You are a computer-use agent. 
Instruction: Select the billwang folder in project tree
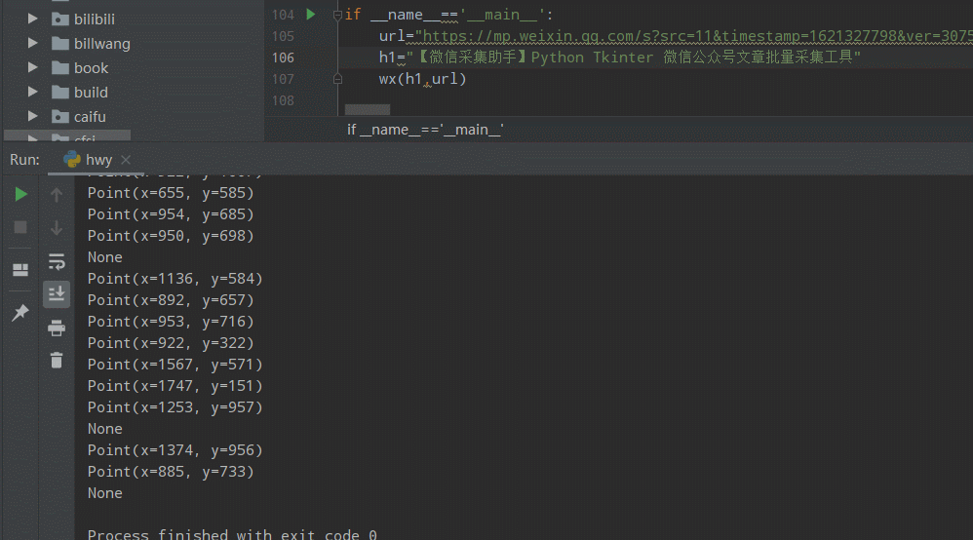(101, 44)
